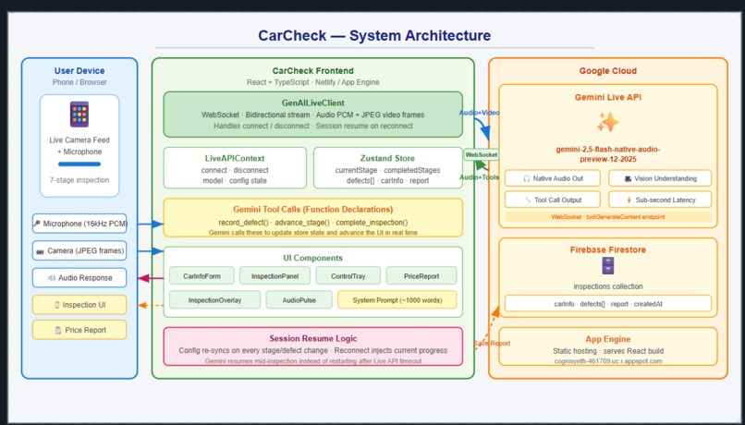Click the InspectionPanel component chip
The height and width of the screenshot is (425, 745).
[275, 276]
